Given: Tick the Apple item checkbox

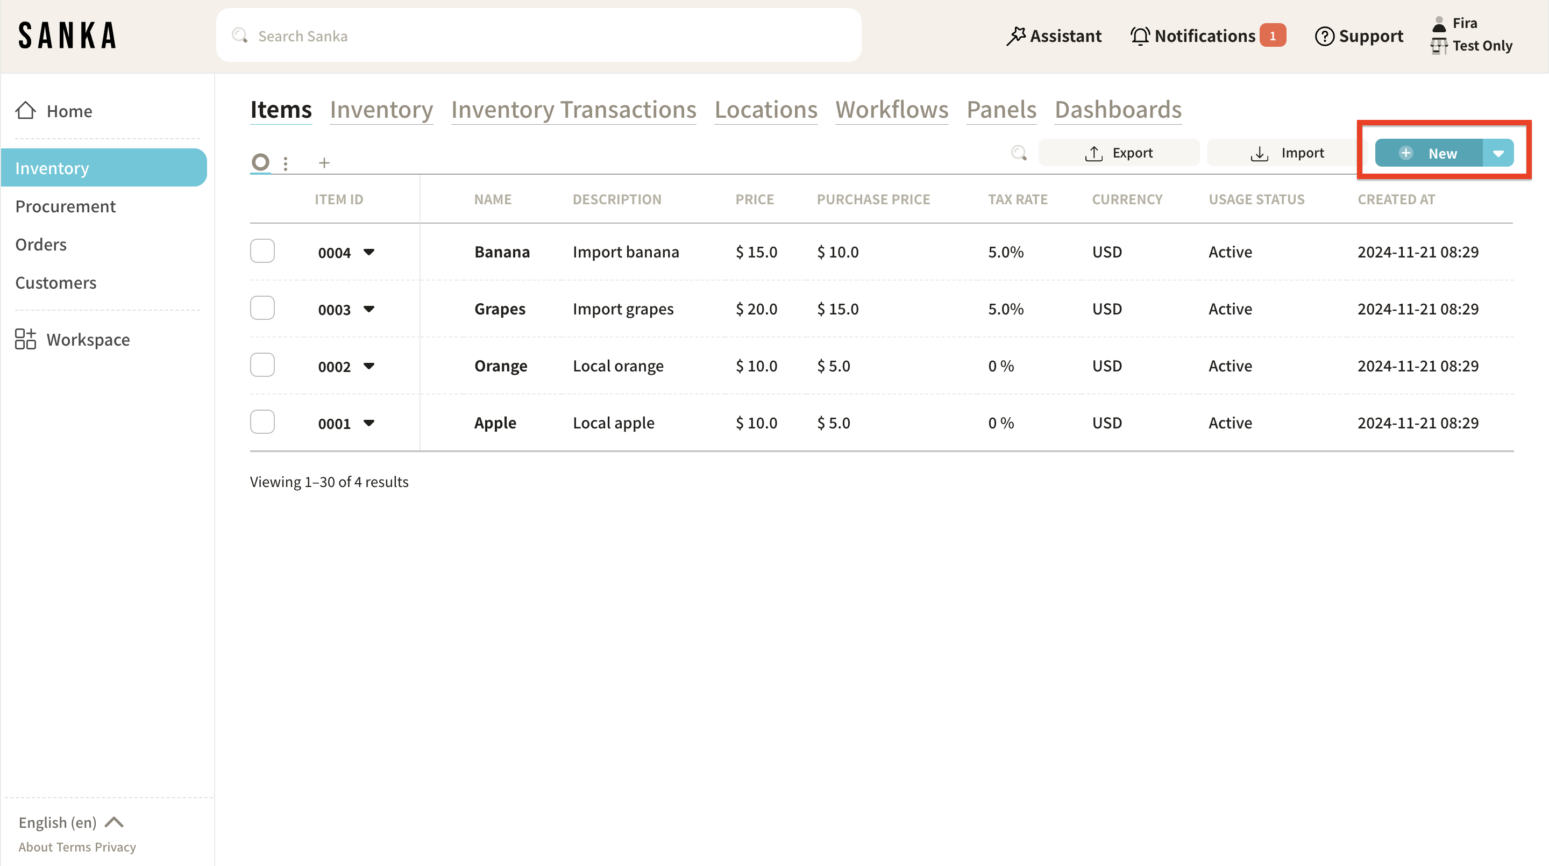Looking at the screenshot, I should tap(262, 423).
